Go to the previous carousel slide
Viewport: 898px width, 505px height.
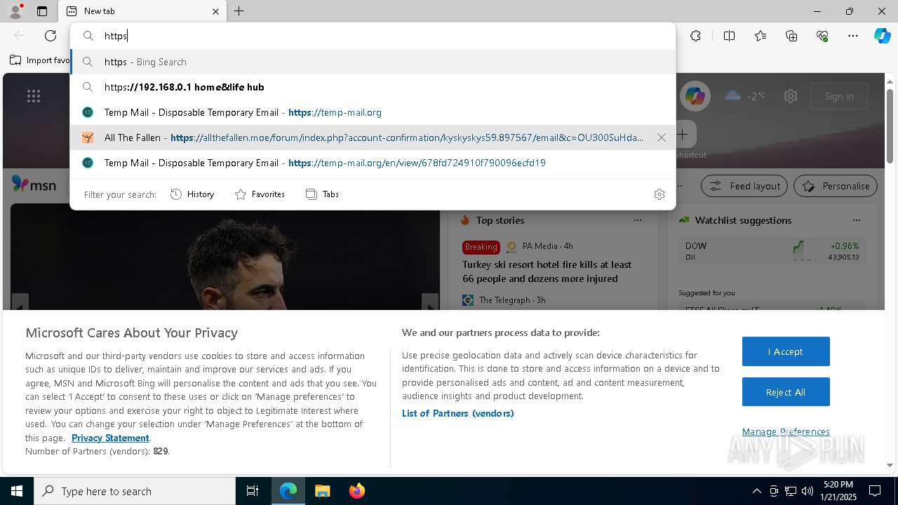(x=20, y=302)
